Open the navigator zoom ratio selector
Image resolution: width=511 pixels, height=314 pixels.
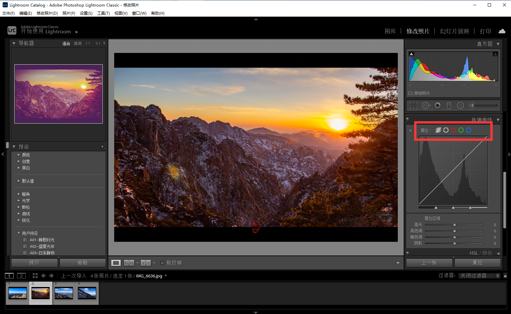(x=104, y=43)
